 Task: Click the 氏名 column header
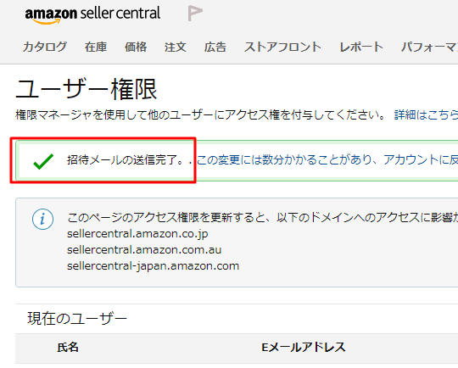68,348
